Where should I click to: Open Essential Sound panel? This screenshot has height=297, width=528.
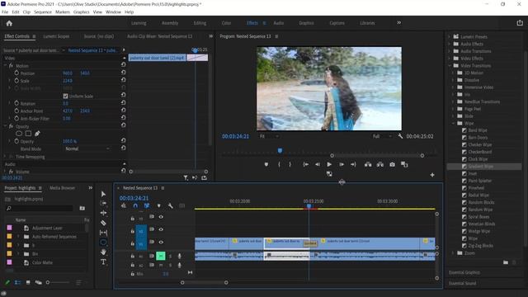(462, 283)
